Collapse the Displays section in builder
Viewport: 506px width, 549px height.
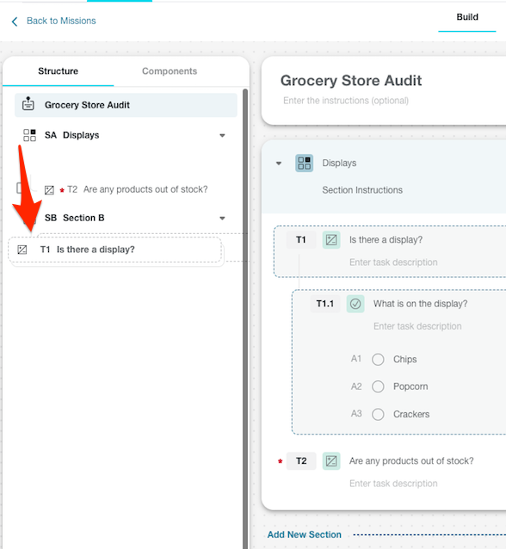tap(279, 163)
